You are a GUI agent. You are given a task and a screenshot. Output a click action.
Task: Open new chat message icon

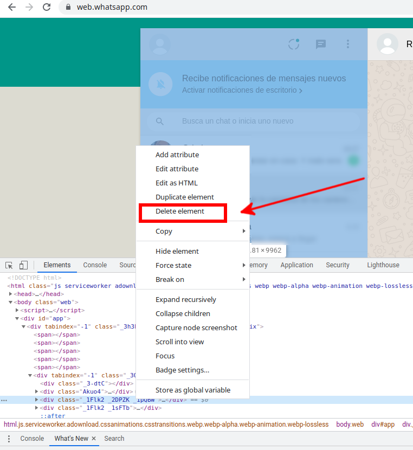[321, 44]
